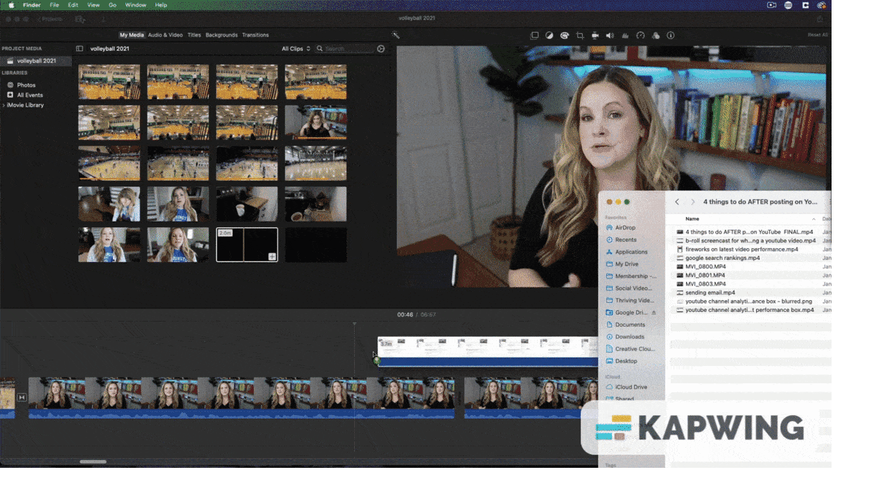
Task: Click the magic wand auto-enhance icon
Action: tap(396, 35)
